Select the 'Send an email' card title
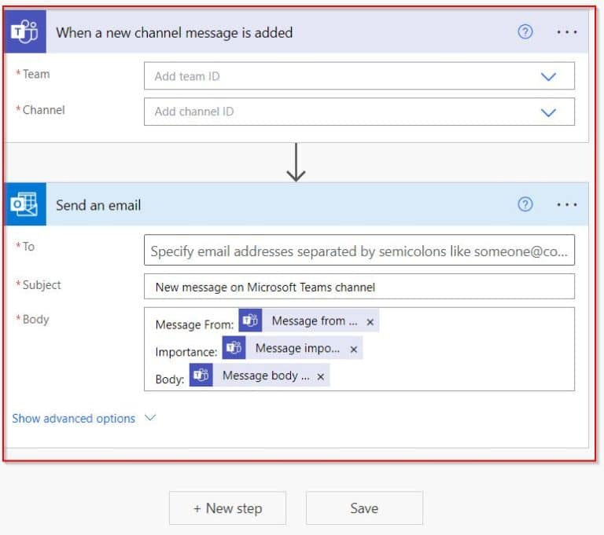The image size is (604, 535). click(98, 205)
